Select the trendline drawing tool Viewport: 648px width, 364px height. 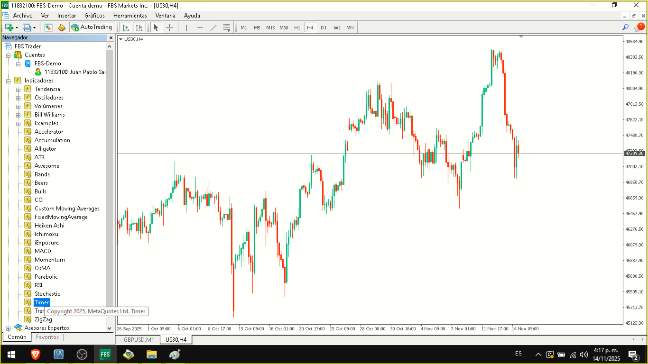tap(213, 27)
